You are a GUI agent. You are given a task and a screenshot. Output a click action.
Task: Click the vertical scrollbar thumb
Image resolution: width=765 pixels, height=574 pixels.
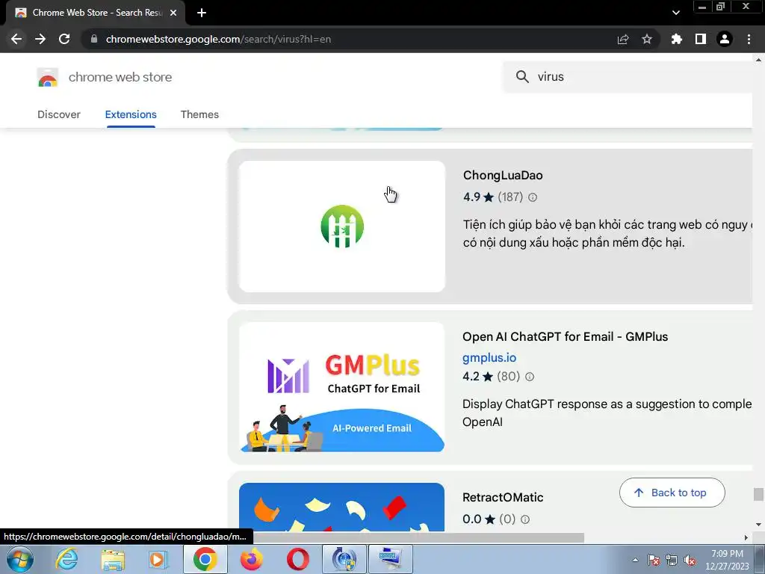[758, 494]
